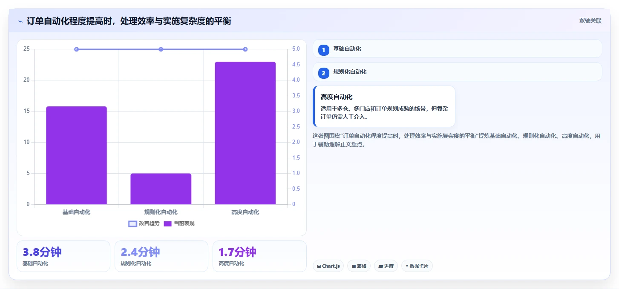619x289 pixels.
Task: Click the description text 适用于多仓、多门店
Action: 384,113
